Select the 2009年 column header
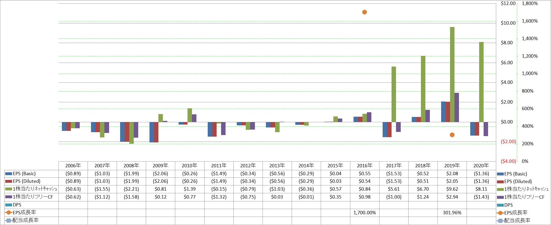Viewport: 551px width, 225px height. (161, 166)
